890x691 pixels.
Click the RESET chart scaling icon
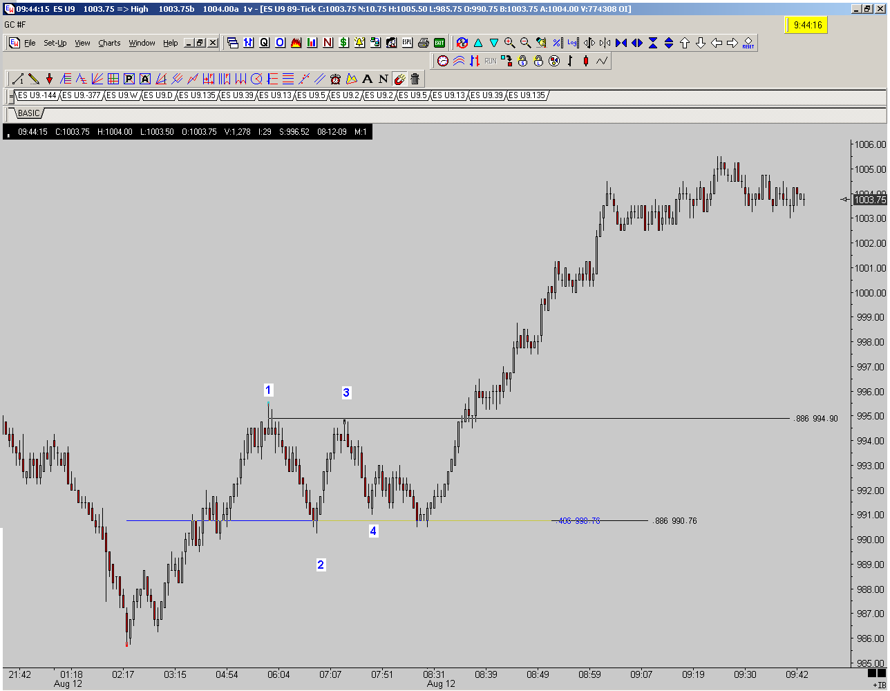748,43
